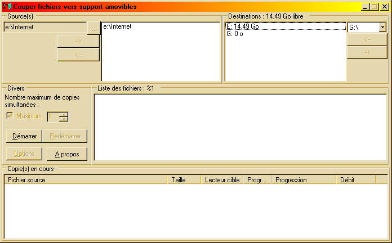
Task: Click the source path text field
Action: 44,27
